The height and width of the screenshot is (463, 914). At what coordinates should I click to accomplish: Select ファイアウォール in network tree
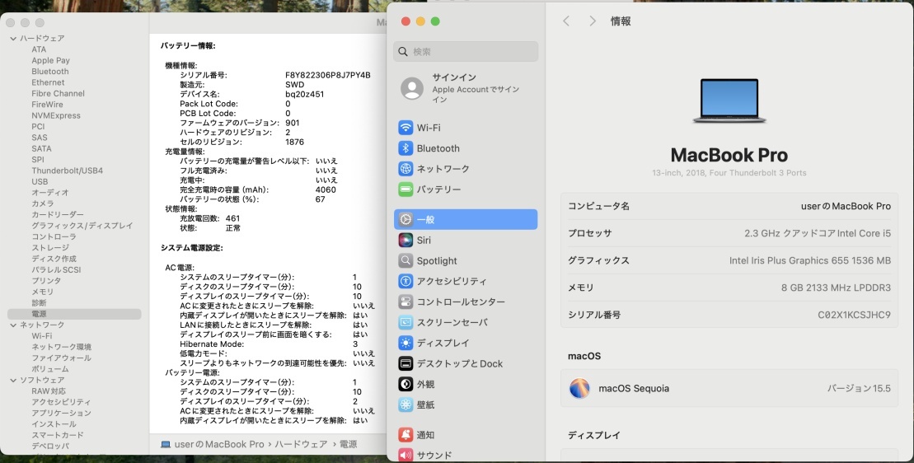click(61, 358)
